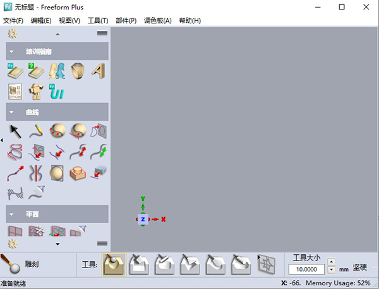Select the sphere silhouette outline tool

(57, 173)
